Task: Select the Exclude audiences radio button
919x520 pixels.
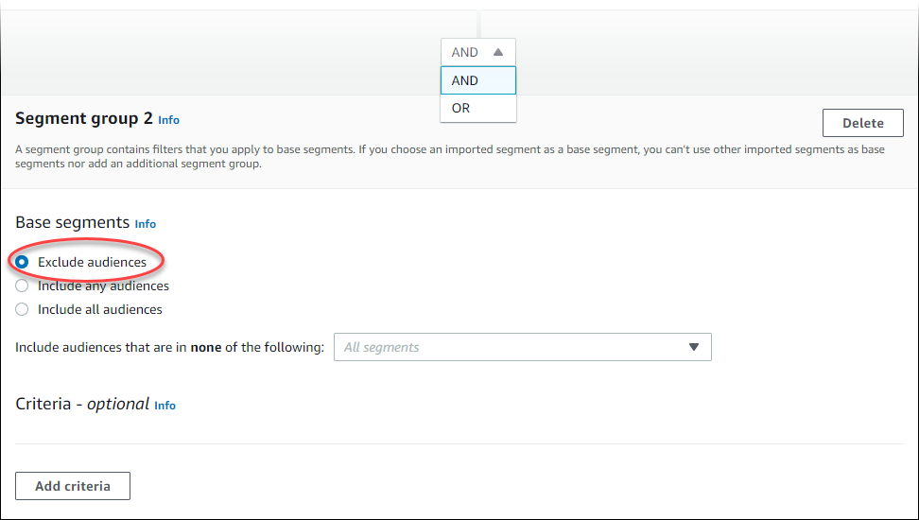Action: [23, 262]
